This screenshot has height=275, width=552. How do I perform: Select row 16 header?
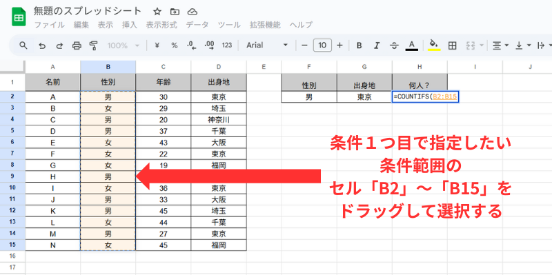(12, 256)
